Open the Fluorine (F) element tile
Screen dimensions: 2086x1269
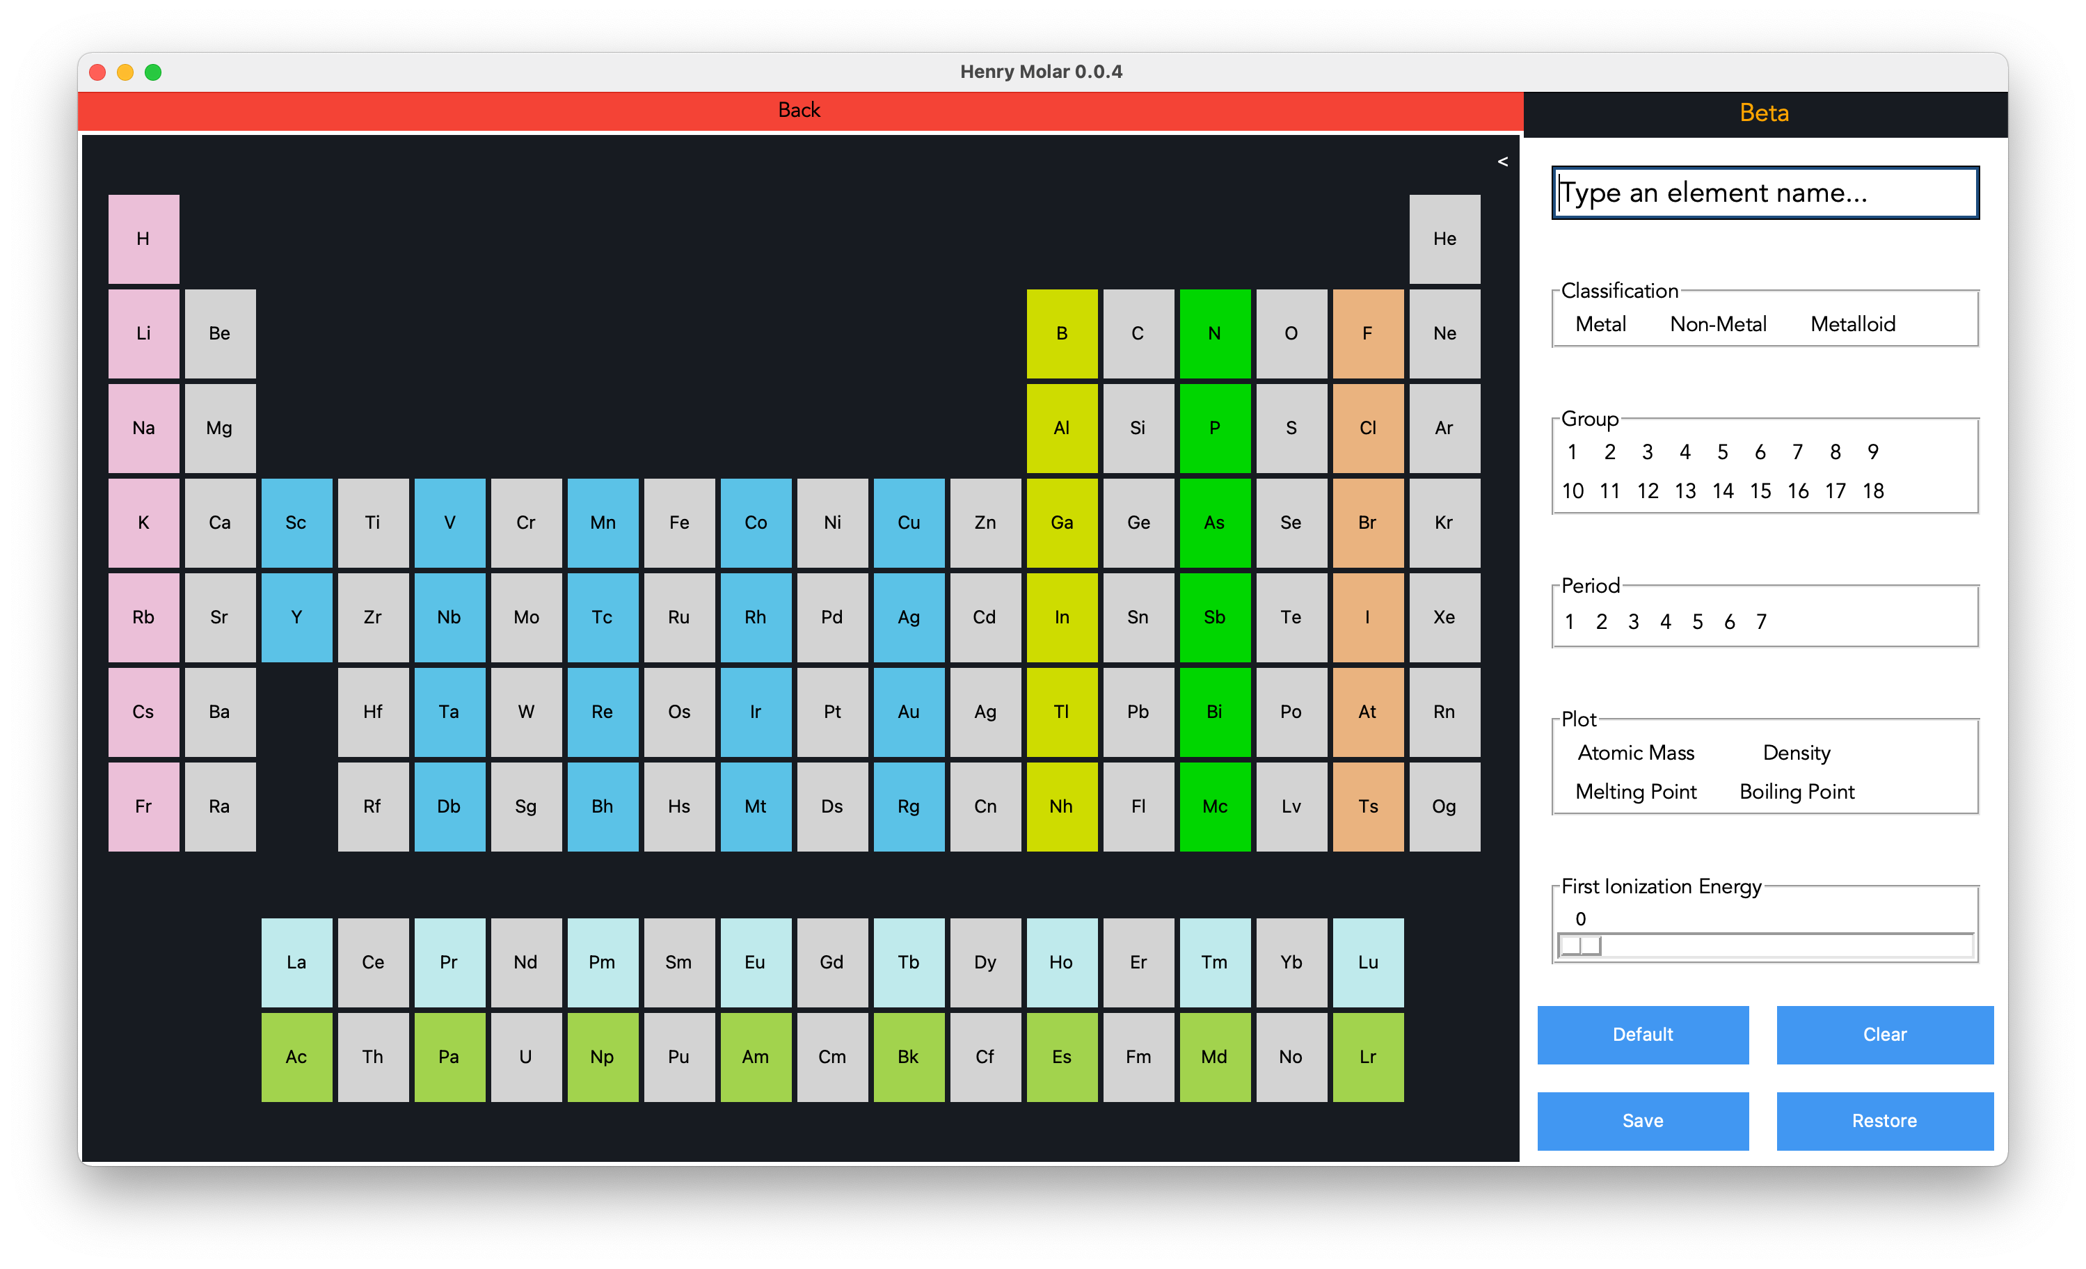1367,333
